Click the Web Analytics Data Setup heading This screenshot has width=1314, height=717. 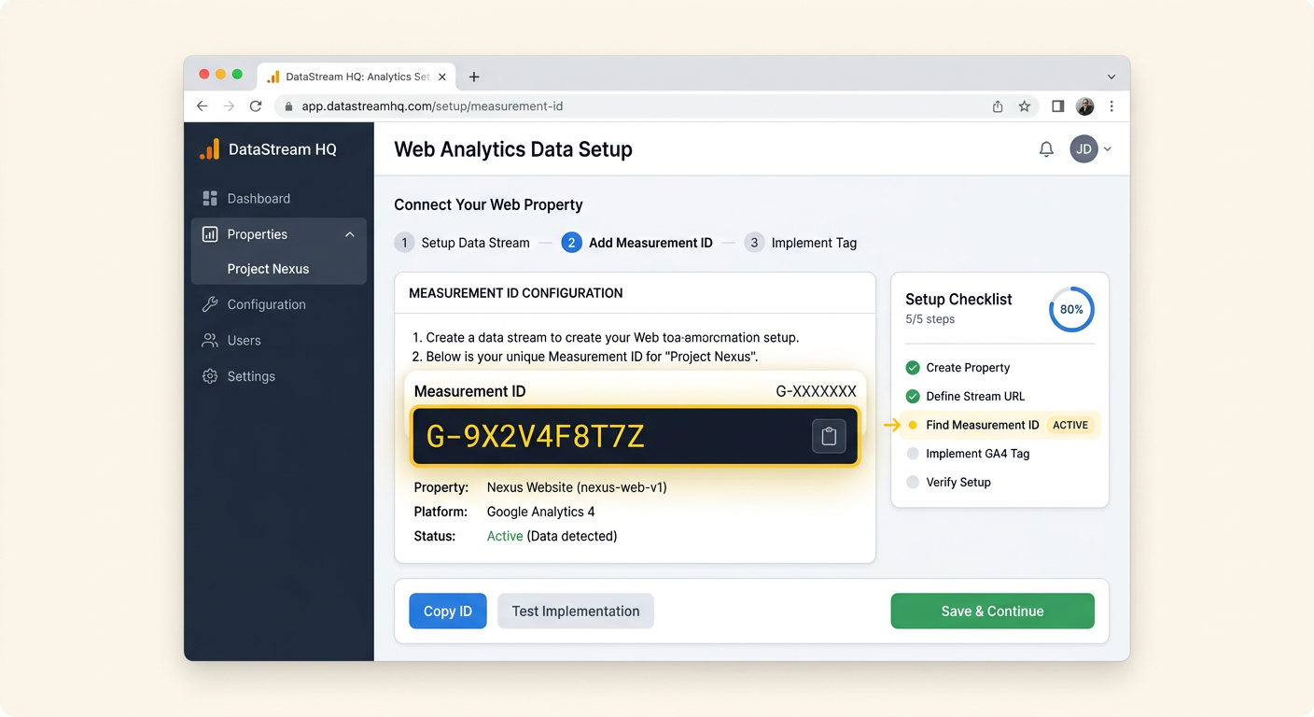coord(513,149)
